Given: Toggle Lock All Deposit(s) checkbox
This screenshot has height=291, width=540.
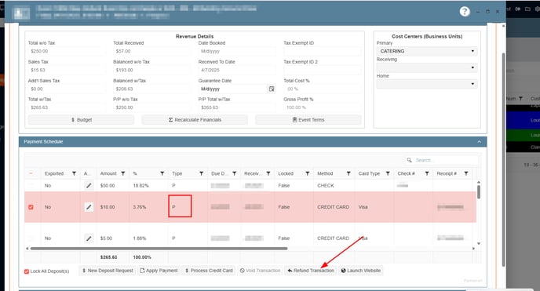Looking at the screenshot, I should tap(27, 271).
